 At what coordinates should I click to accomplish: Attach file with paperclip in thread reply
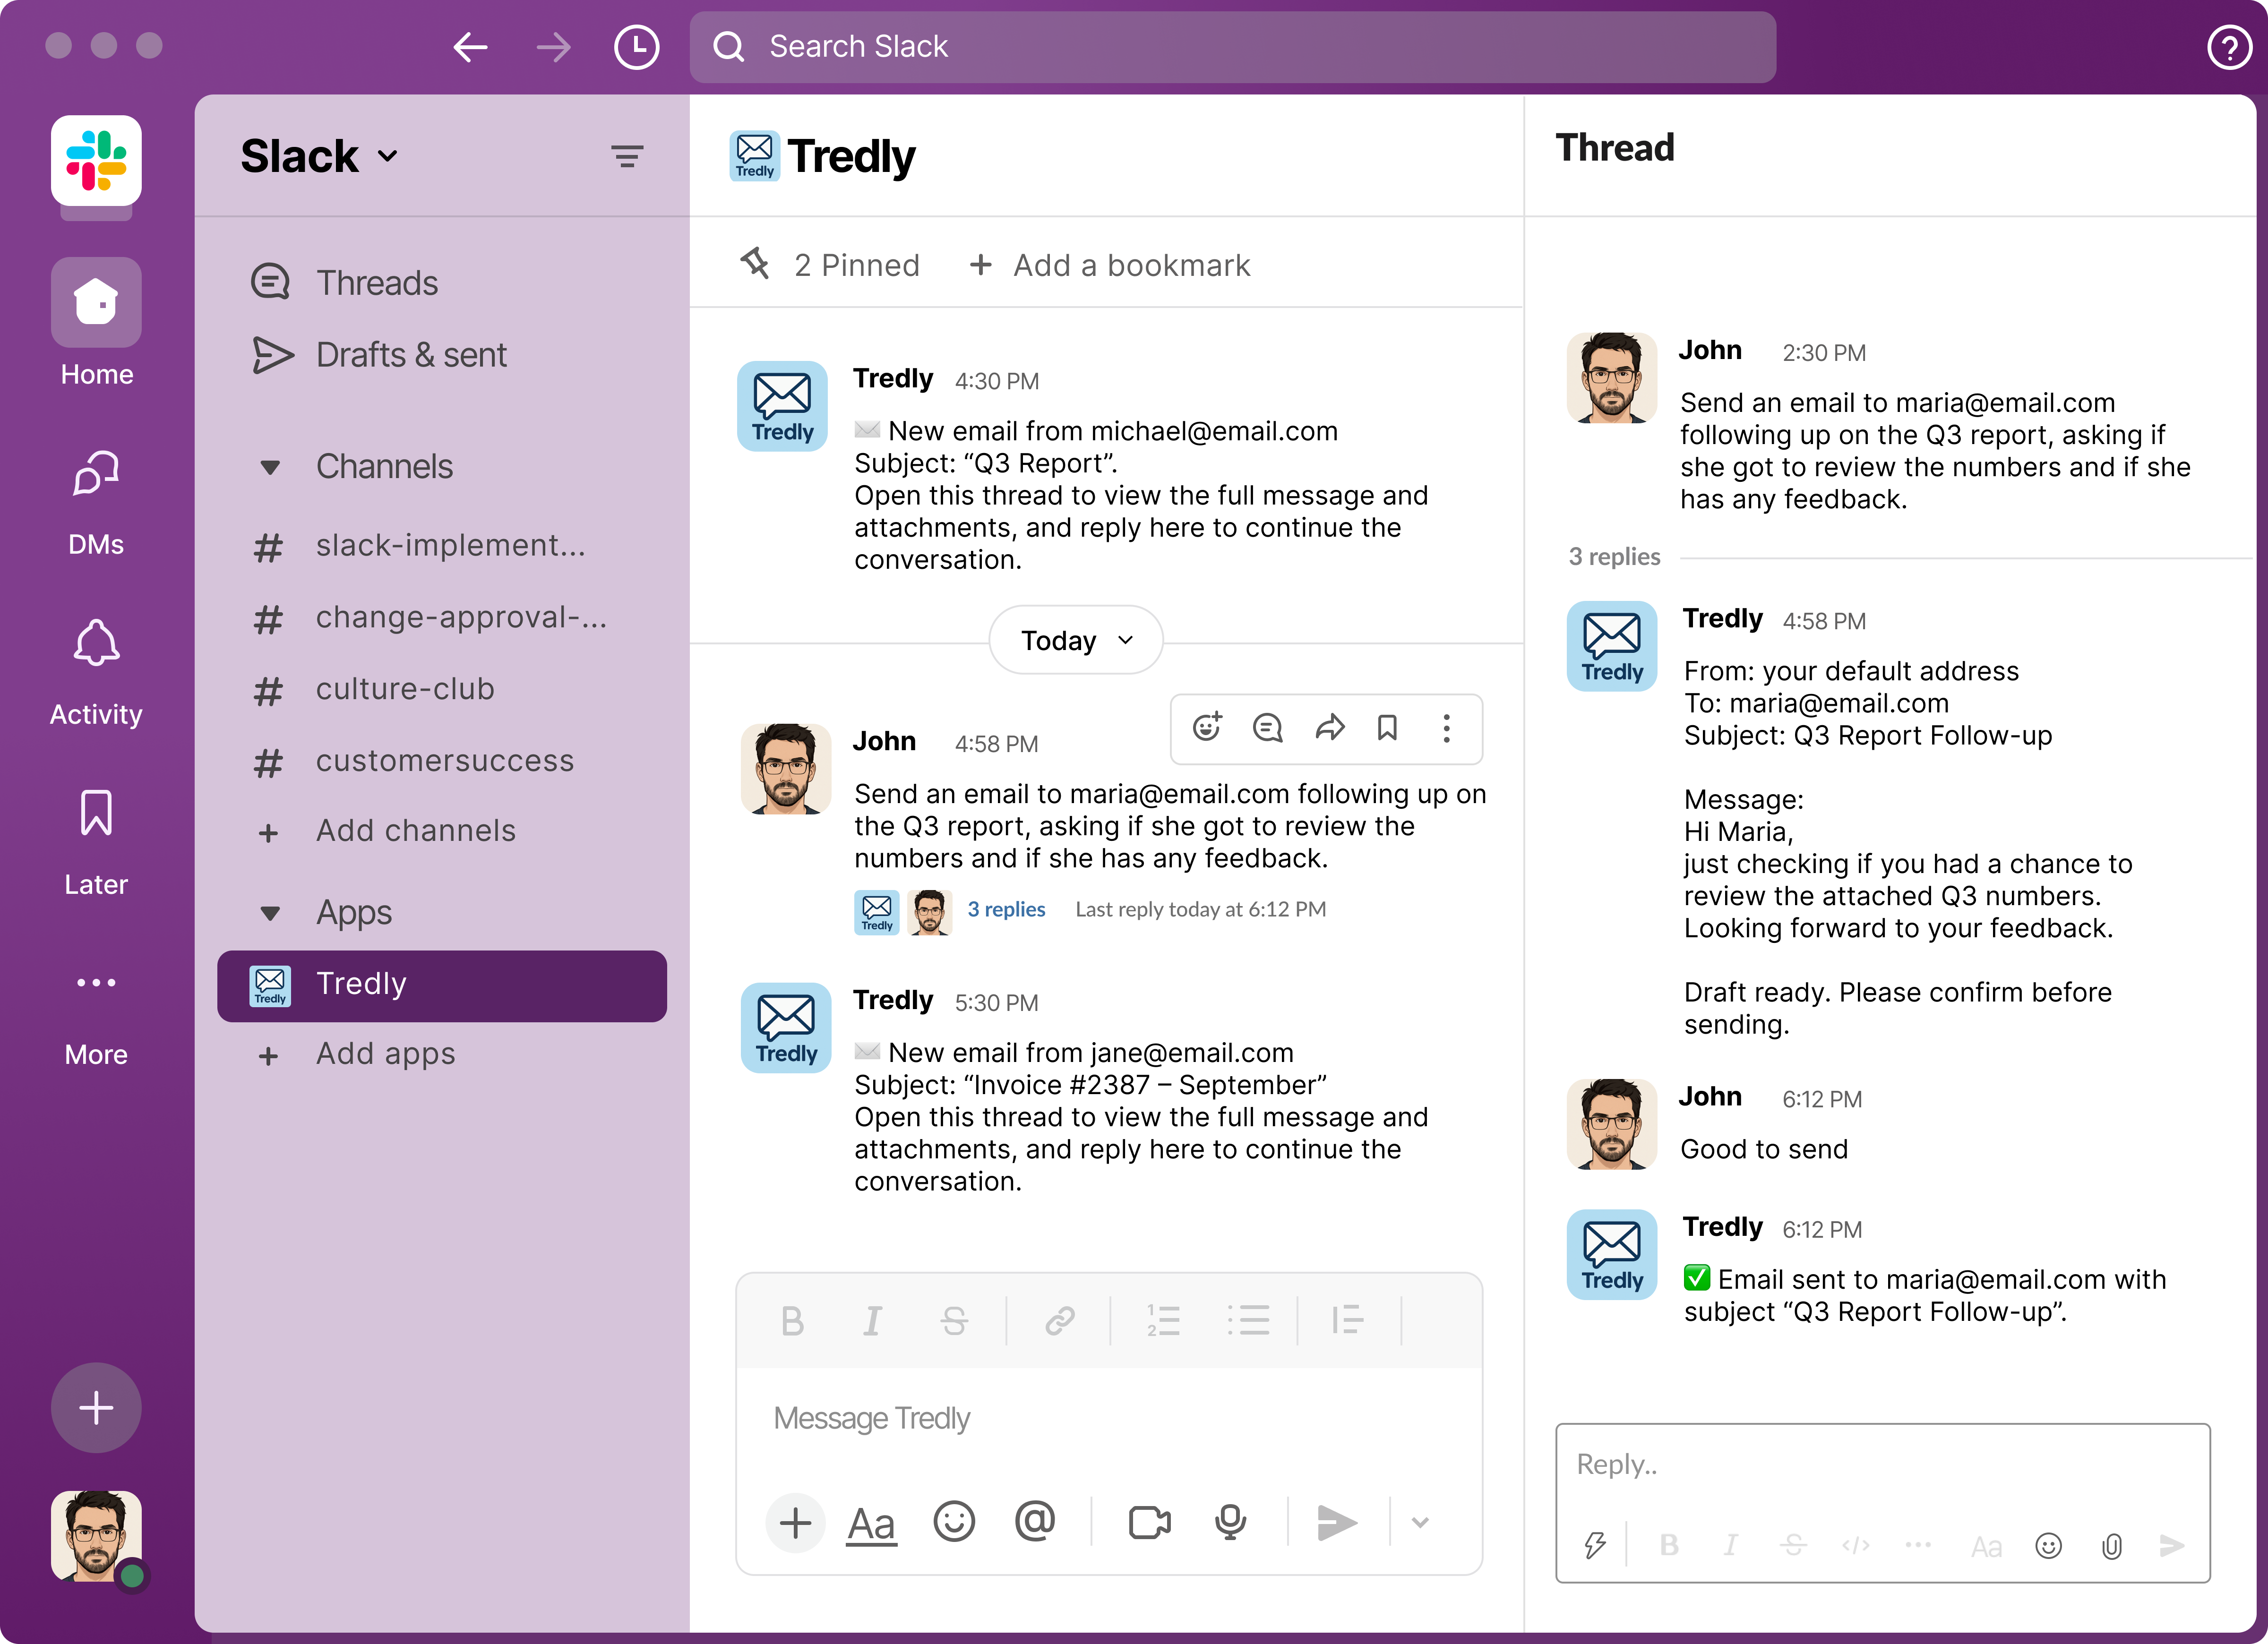pyautogui.click(x=2111, y=1547)
